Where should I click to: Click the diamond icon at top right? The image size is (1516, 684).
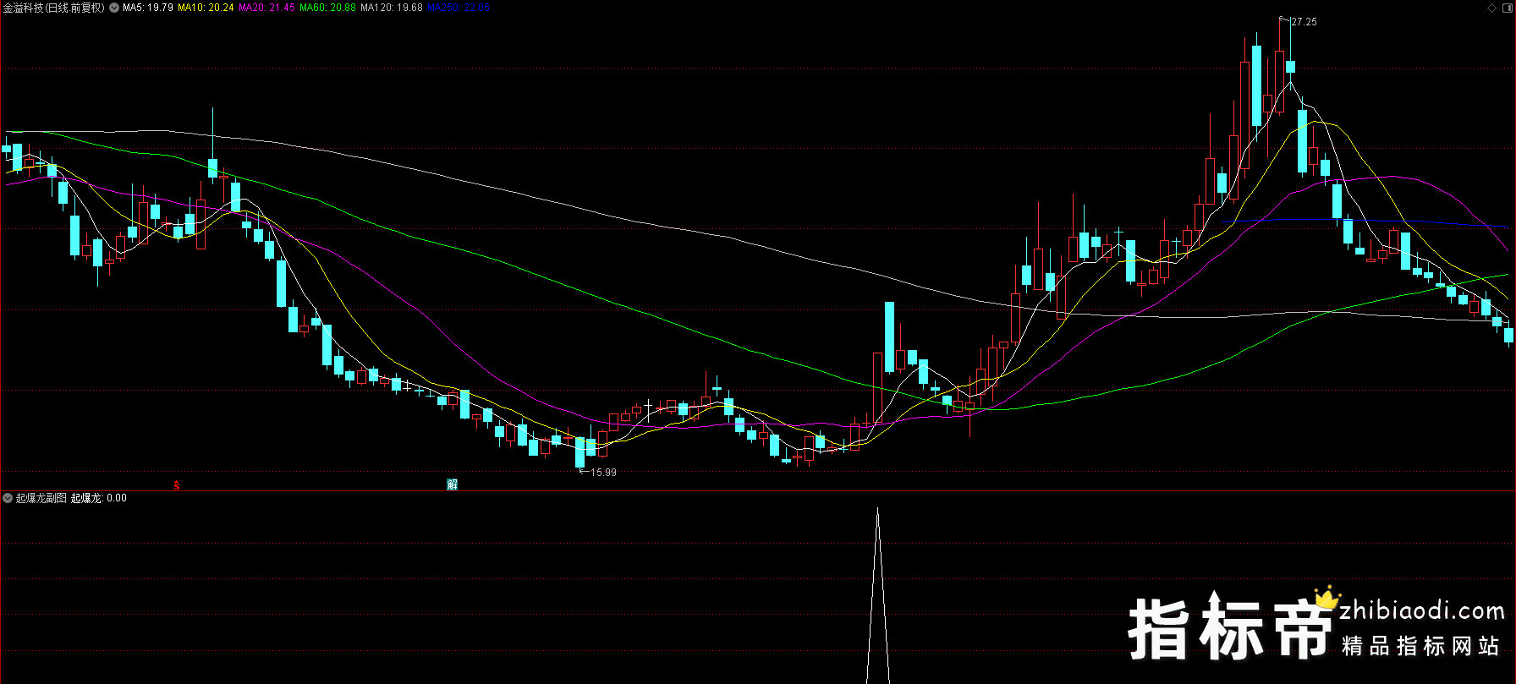(x=1491, y=8)
